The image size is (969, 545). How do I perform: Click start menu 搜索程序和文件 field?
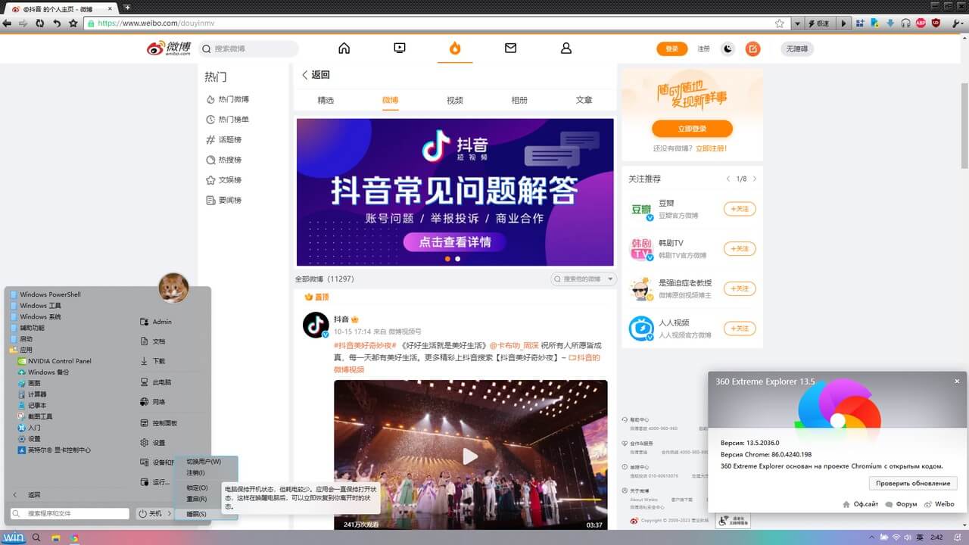tap(70, 513)
